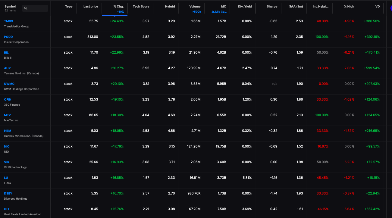The width and height of the screenshot is (392, 218).
Task: Sort by VD column header
Action: tap(378, 6)
